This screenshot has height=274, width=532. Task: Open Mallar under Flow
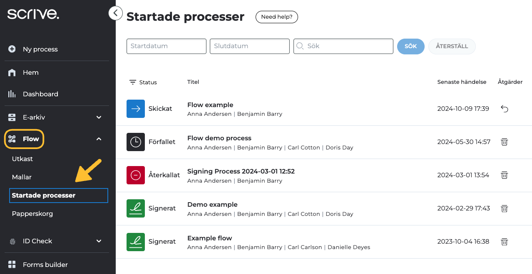pos(22,177)
